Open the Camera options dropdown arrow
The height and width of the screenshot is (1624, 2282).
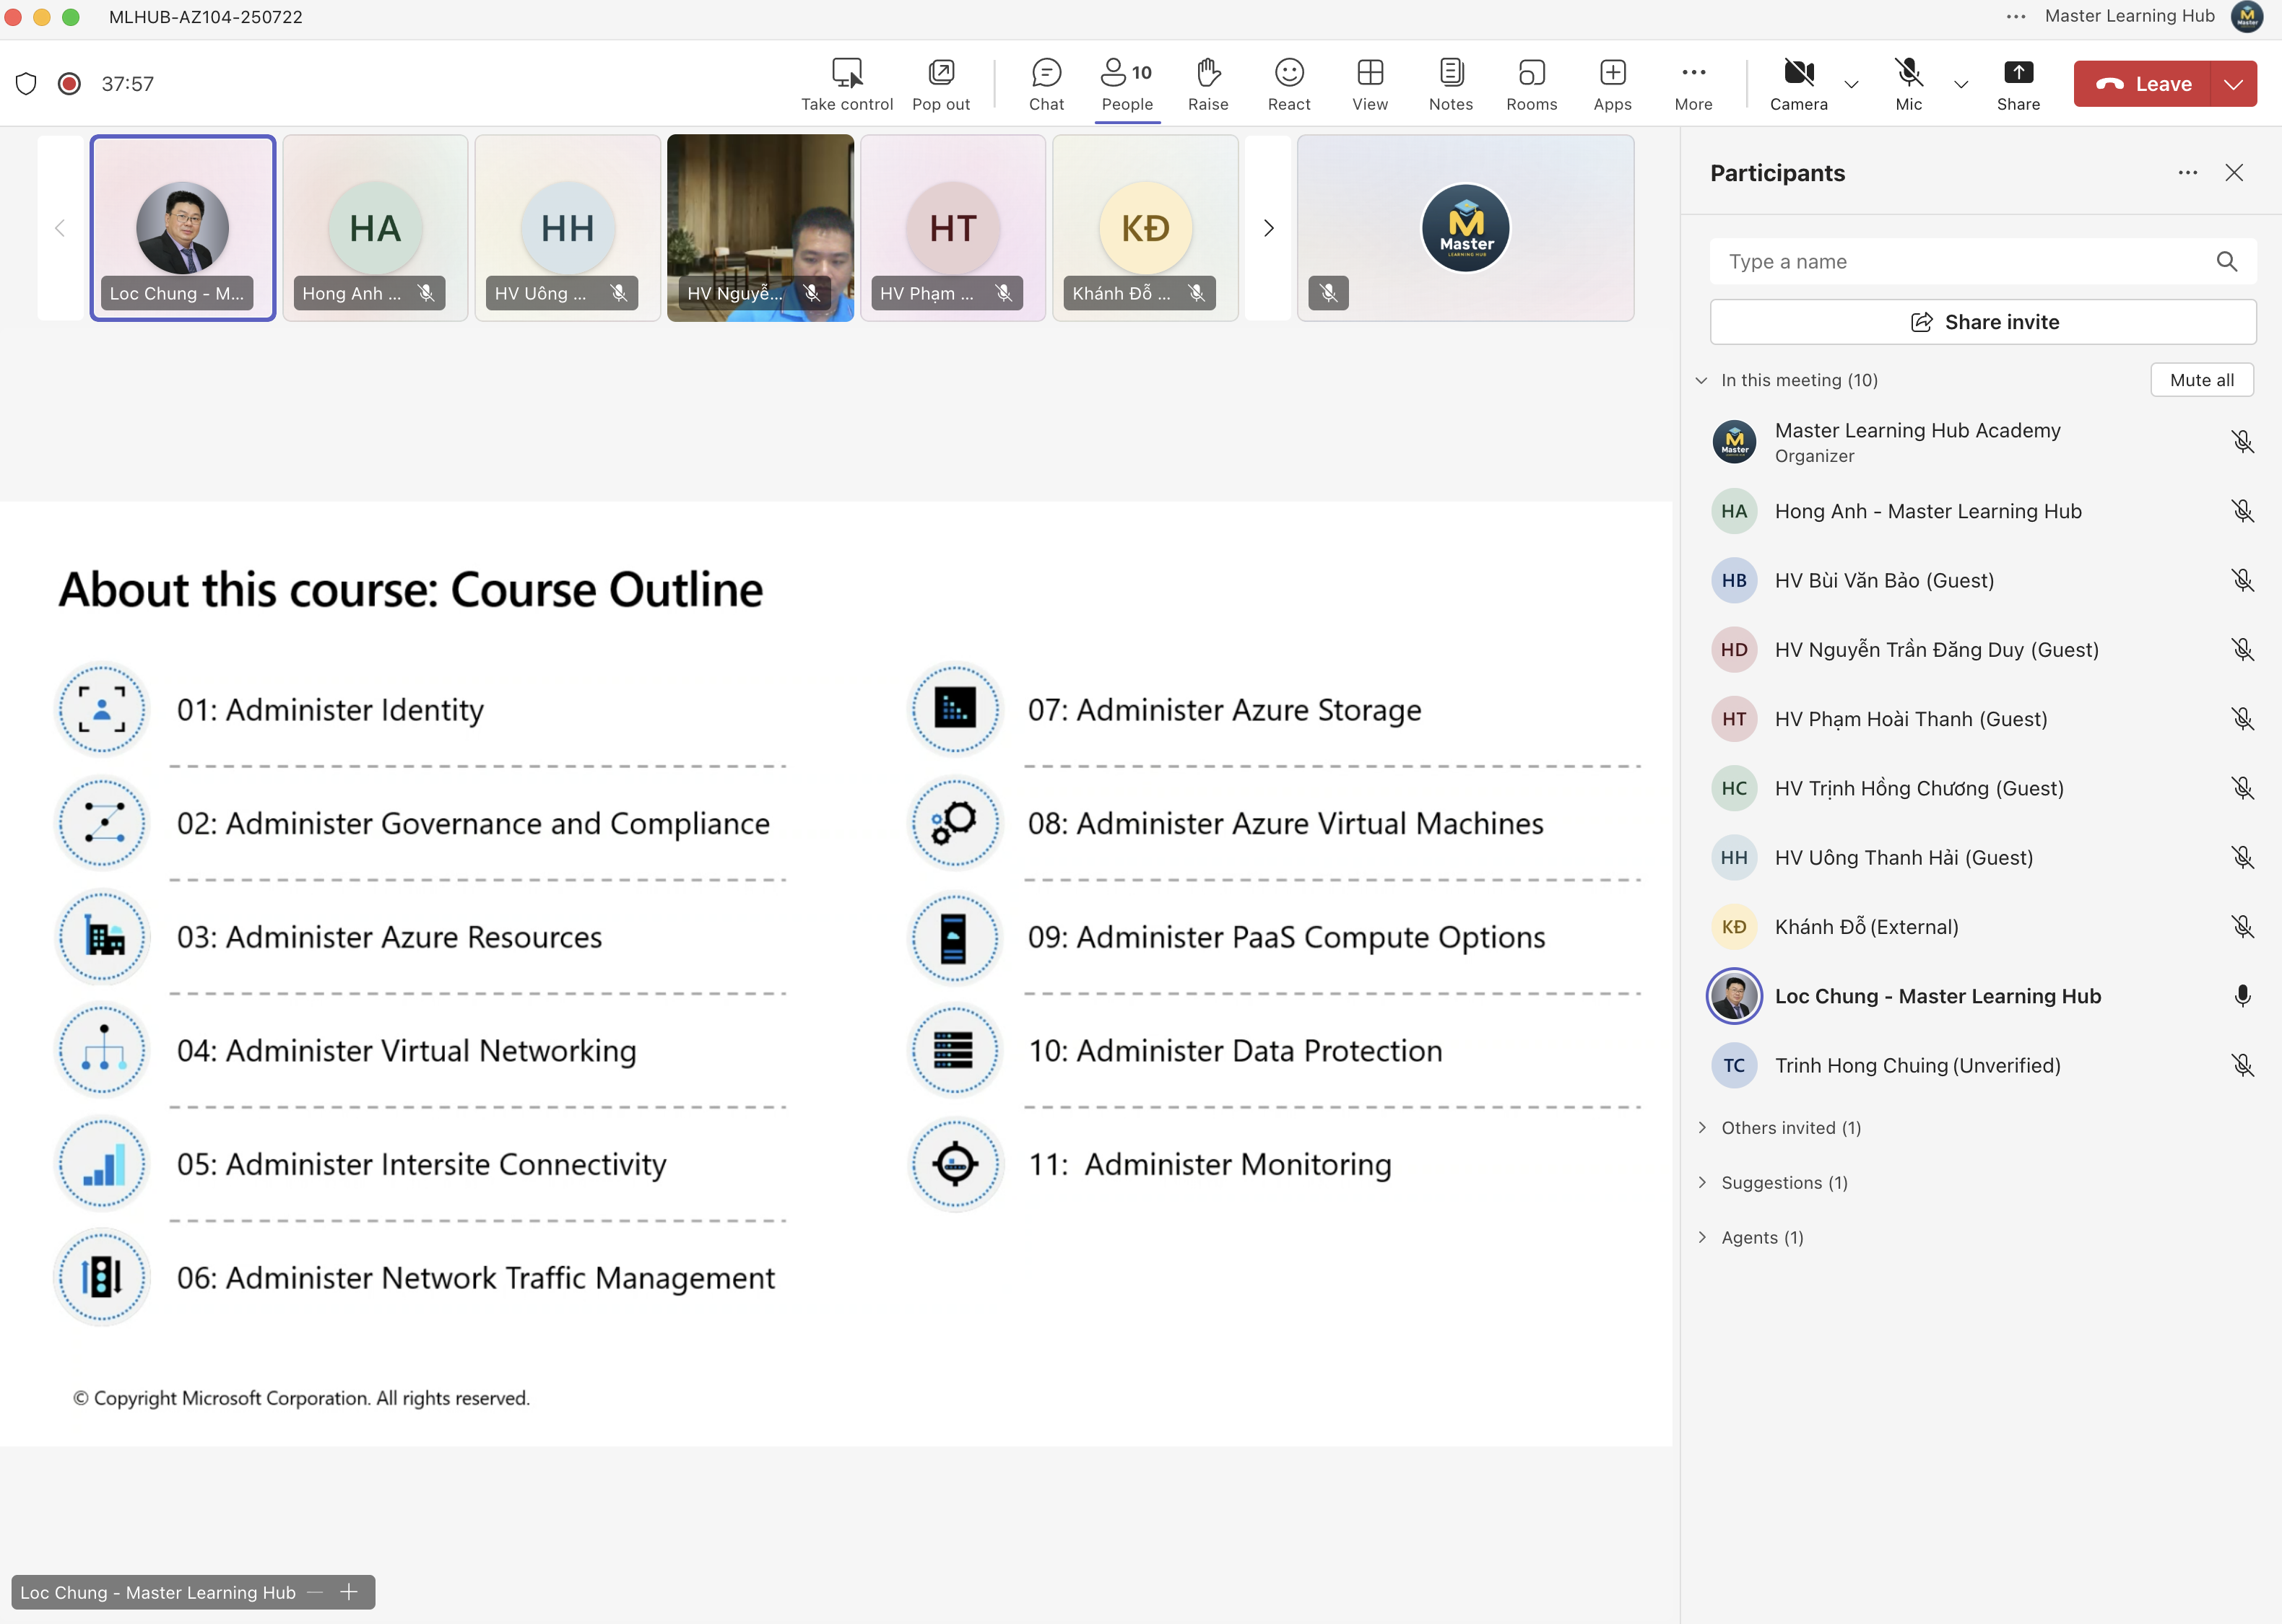(x=1851, y=84)
